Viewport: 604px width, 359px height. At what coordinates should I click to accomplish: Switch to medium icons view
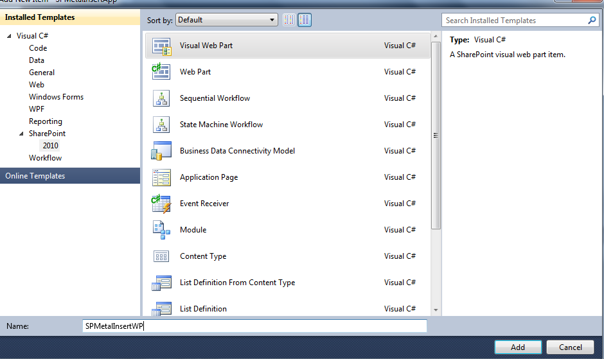(305, 20)
